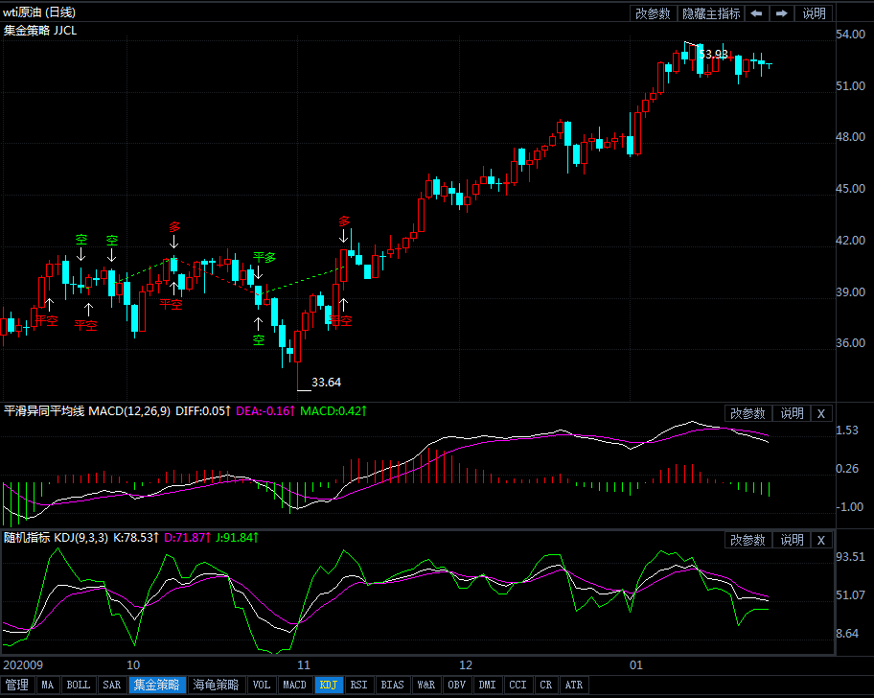
Task: Click the 33.64 low price marker
Action: [326, 382]
